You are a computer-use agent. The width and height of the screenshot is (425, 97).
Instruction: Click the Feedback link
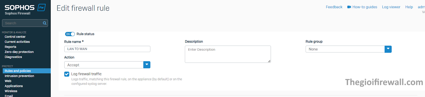(x=334, y=7)
